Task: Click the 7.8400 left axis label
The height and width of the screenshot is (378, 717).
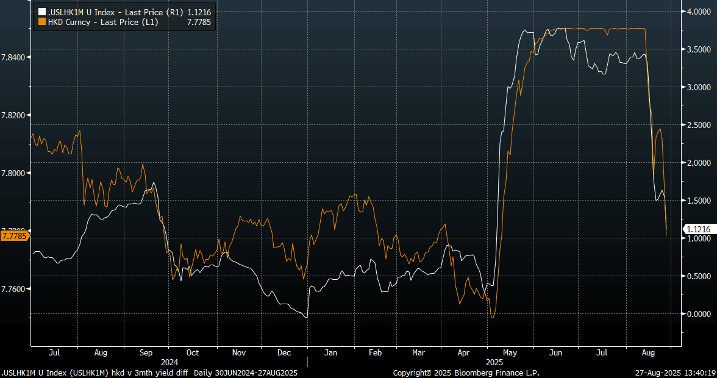Action: (x=14, y=57)
